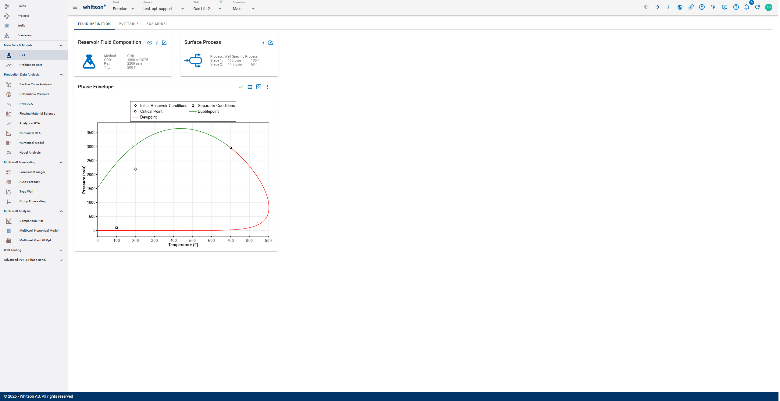Screen dimensions: 780x401
Task: Open the download icon in top bar
Action: click(x=702, y=7)
